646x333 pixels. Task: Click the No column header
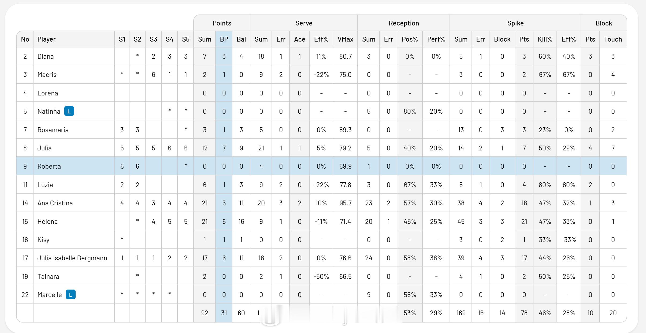pos(25,39)
